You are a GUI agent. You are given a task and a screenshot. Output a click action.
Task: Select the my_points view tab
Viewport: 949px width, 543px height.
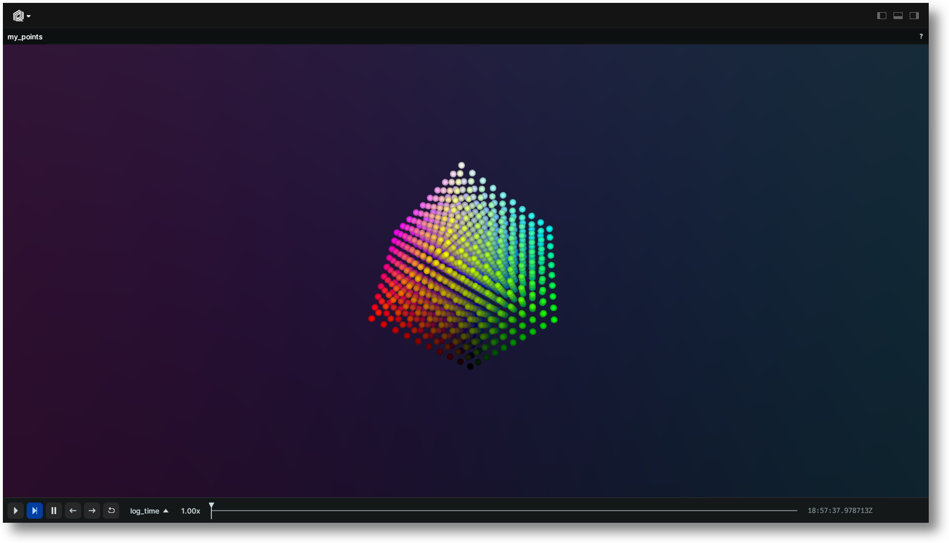pyautogui.click(x=25, y=37)
